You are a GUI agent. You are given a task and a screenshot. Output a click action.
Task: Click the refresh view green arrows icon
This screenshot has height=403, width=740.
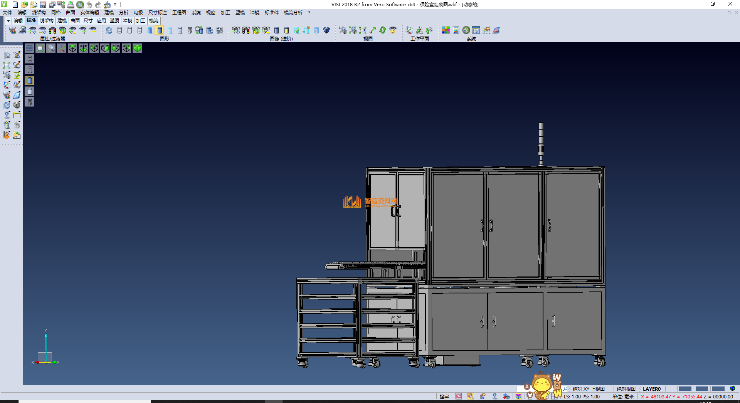[383, 30]
